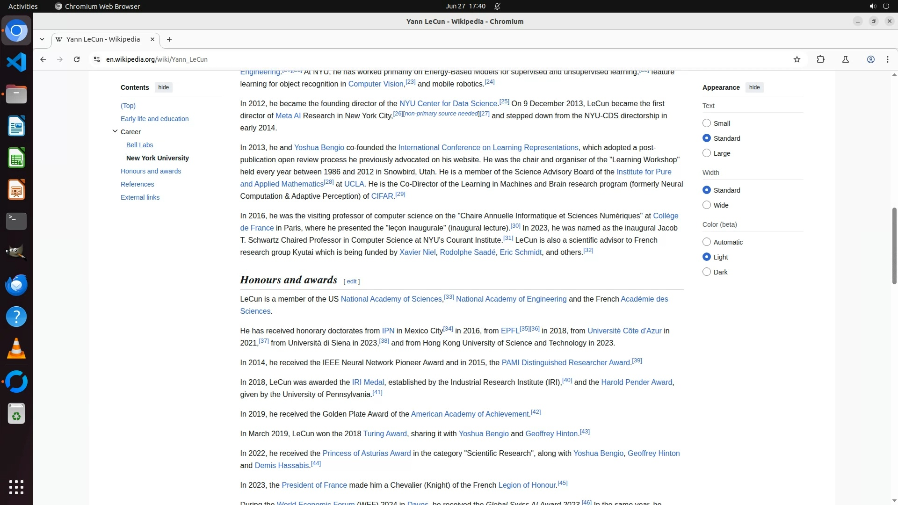Hide the Appearance panel

tap(754, 87)
